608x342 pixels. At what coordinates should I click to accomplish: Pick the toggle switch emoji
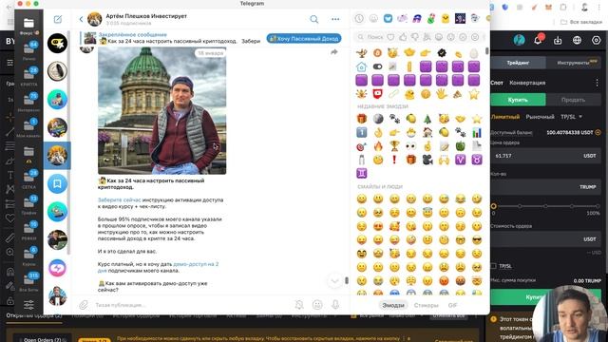pyautogui.click(x=378, y=66)
